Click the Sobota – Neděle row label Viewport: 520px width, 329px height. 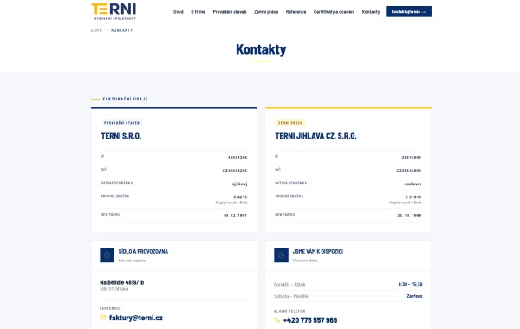pyautogui.click(x=291, y=296)
